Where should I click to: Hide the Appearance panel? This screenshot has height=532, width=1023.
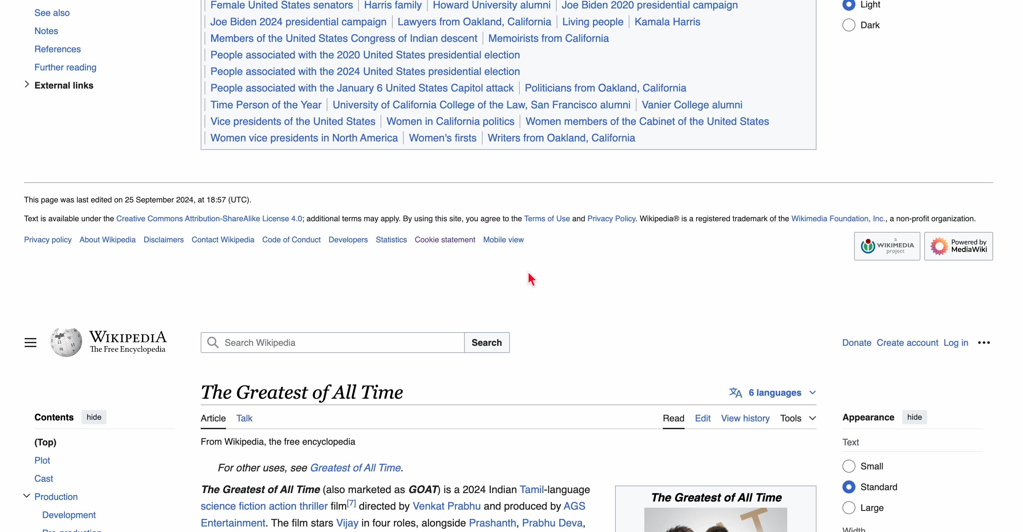coord(914,417)
